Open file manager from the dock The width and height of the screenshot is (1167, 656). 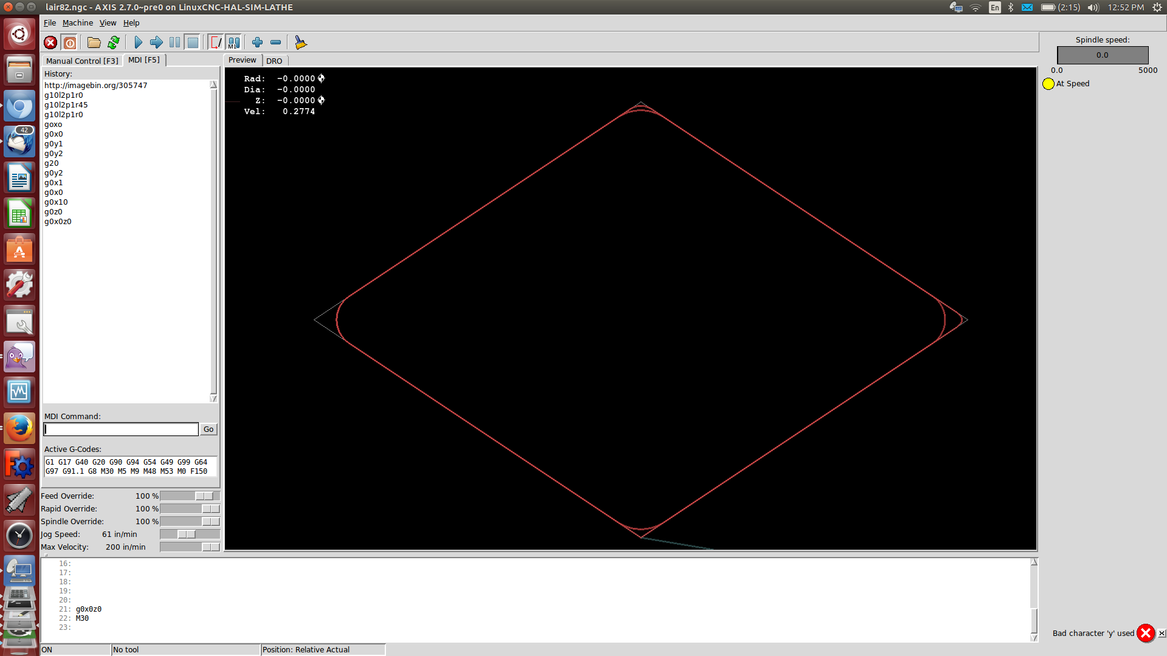(19, 70)
